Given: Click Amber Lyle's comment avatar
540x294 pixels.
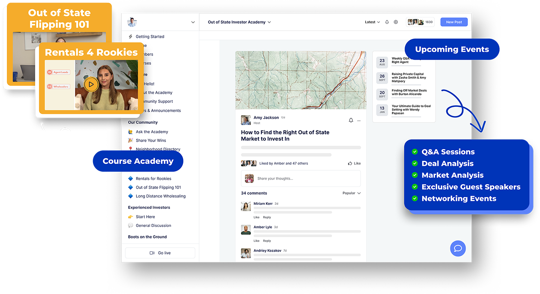Looking at the screenshot, I should (x=246, y=230).
